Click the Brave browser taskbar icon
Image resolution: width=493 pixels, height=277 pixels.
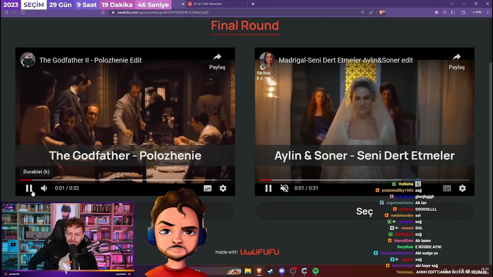[259, 271]
